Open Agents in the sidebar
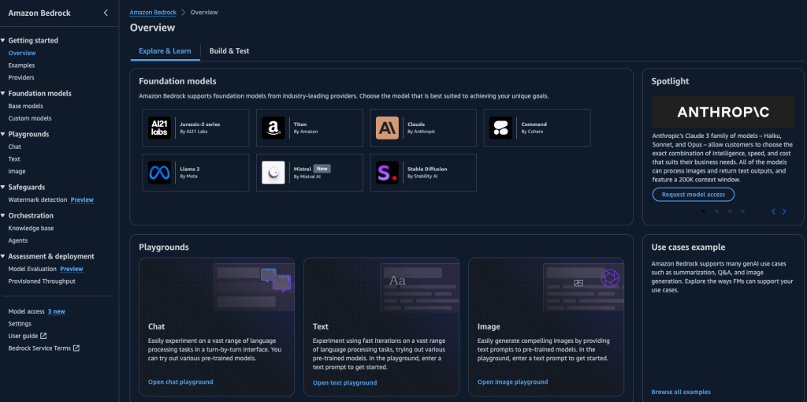Screen dimensions: 807x402 click(x=18, y=240)
